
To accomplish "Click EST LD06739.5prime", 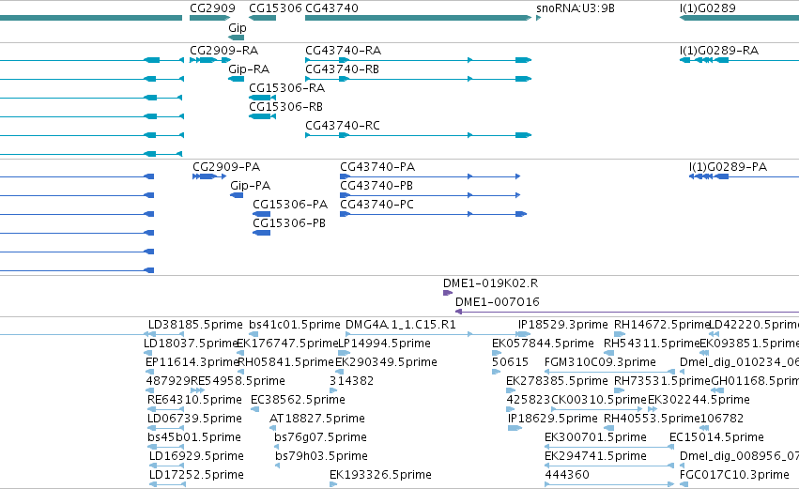I will click(194, 420).
